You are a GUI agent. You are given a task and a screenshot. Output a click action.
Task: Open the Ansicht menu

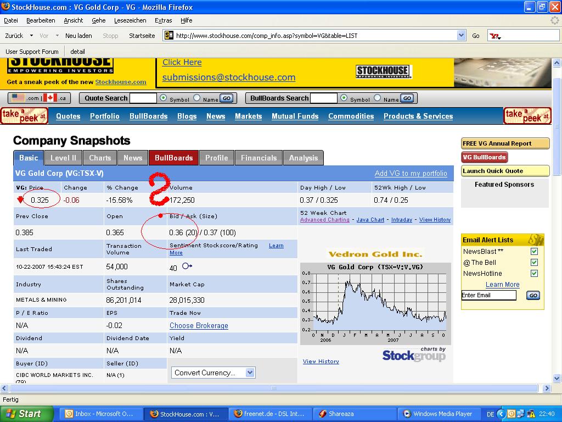(x=74, y=20)
